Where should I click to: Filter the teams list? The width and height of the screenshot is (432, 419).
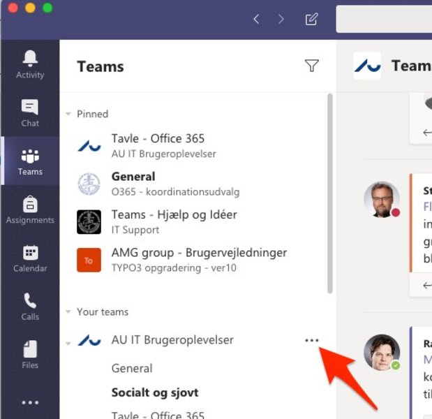[x=311, y=66]
